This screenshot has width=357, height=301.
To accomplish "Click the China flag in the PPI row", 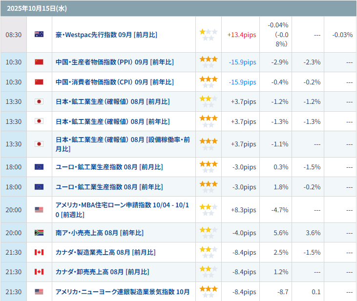I will [x=39, y=62].
